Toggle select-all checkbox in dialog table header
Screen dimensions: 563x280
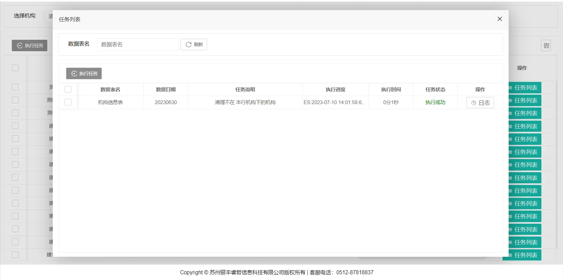pyautogui.click(x=68, y=89)
